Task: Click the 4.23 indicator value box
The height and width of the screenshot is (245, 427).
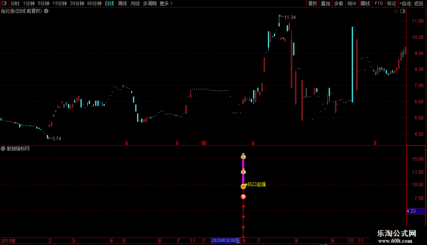Action: point(416,211)
